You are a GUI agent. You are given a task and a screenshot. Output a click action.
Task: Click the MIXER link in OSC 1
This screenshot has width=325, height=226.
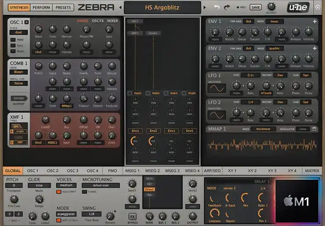pos(112,21)
